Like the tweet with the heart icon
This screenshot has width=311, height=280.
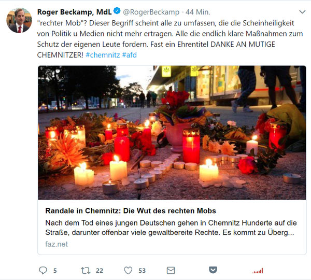[128, 271]
